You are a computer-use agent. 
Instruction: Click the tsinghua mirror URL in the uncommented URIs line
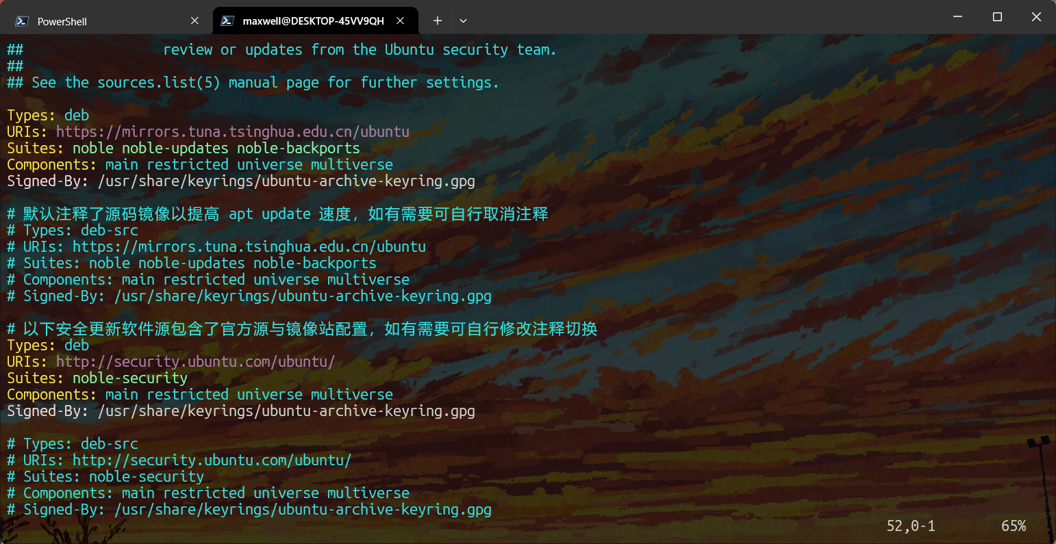[x=233, y=131]
